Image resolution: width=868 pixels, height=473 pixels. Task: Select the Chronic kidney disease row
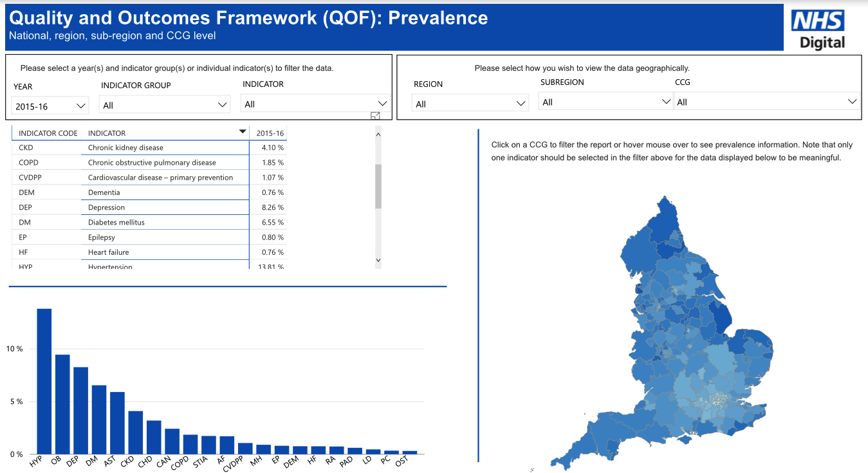[x=129, y=147]
